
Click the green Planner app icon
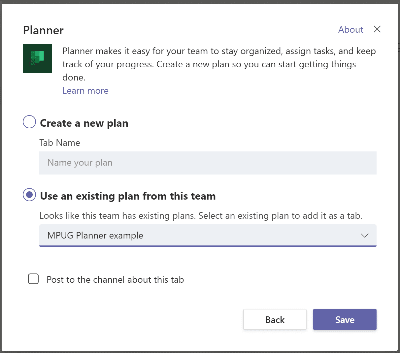37,58
